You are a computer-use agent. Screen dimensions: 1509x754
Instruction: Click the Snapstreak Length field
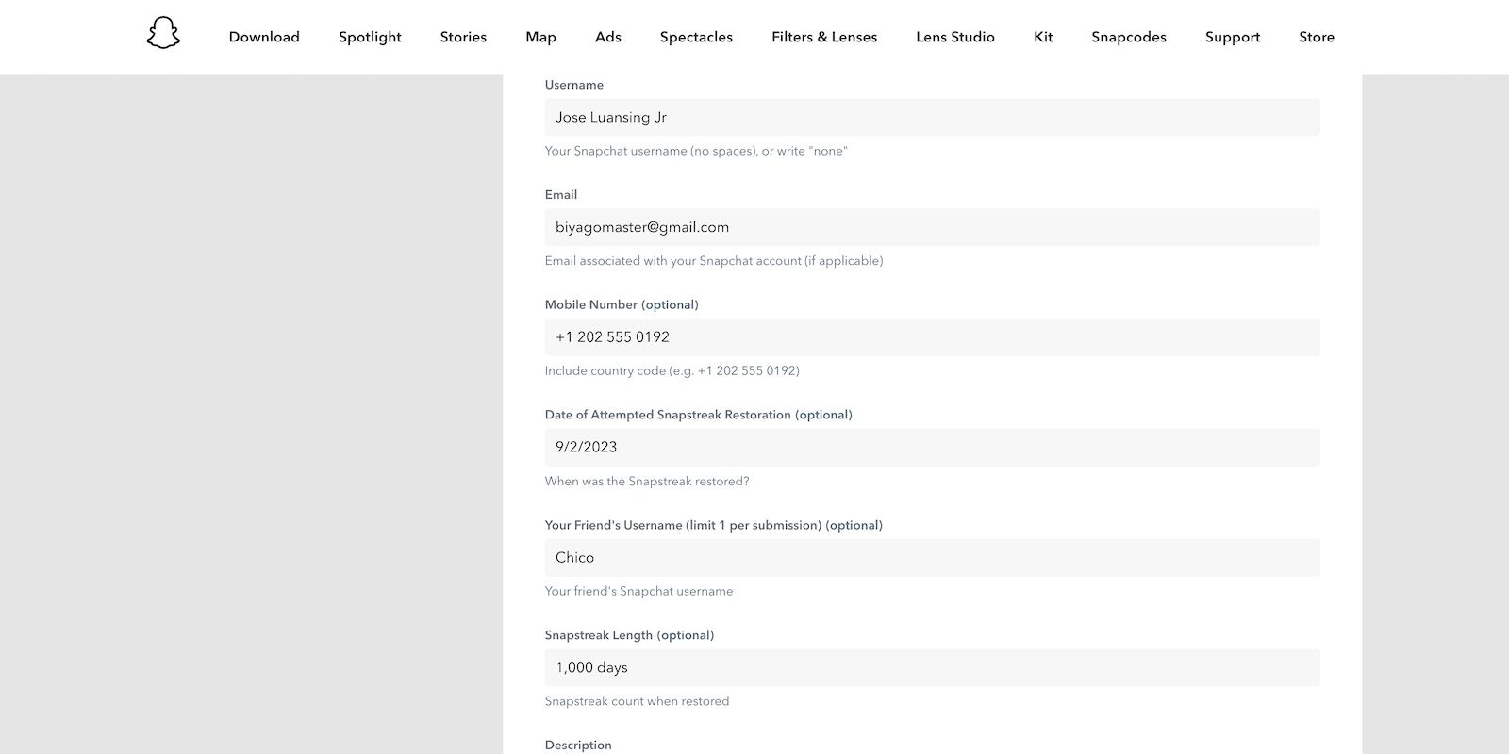pyautogui.click(x=932, y=667)
